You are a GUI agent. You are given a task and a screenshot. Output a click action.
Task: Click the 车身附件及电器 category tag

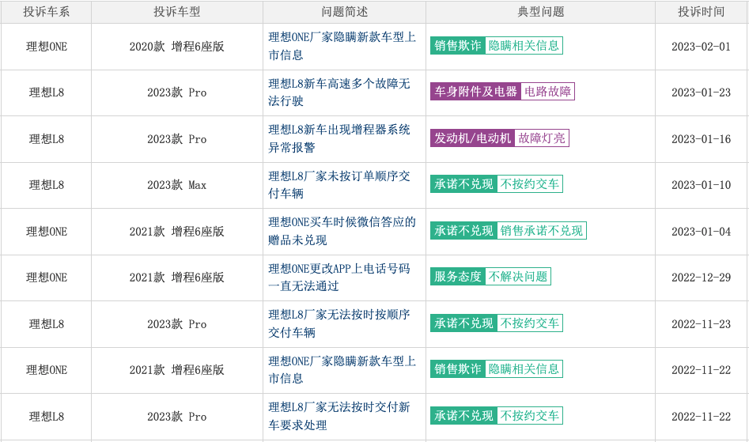pos(475,91)
